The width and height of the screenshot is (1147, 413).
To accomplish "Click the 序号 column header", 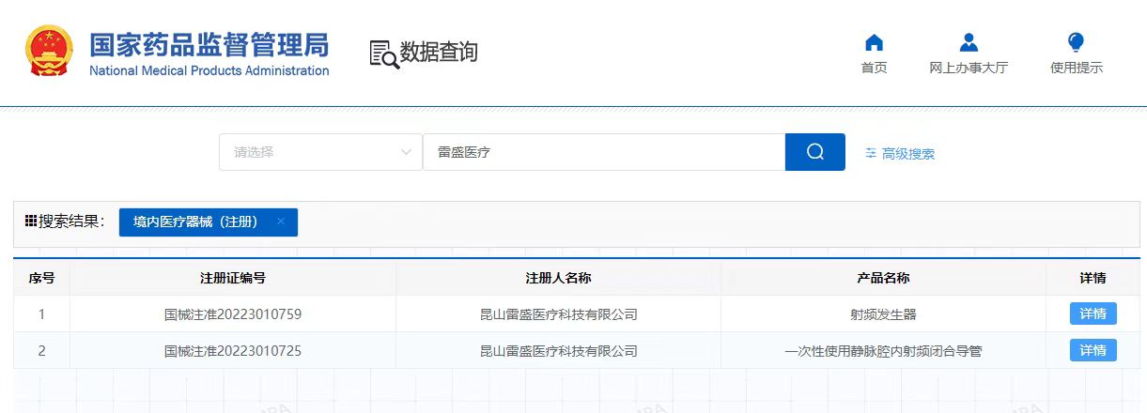I will 41,278.
